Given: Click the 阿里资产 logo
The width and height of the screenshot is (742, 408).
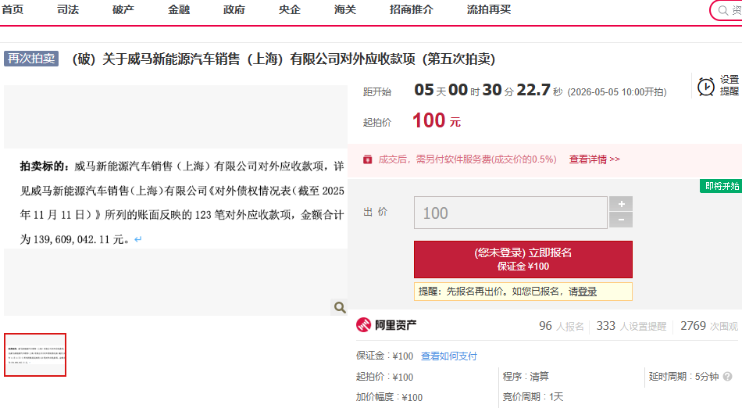Looking at the screenshot, I should point(387,326).
